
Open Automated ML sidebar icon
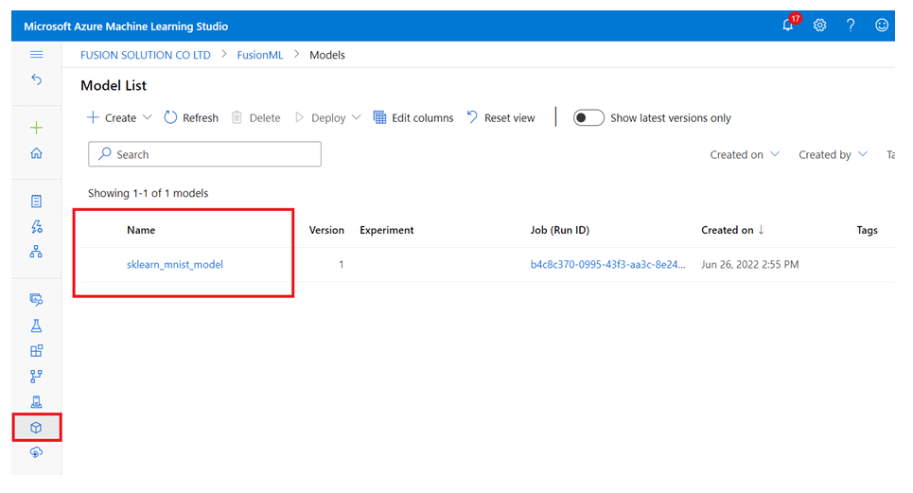click(x=36, y=226)
